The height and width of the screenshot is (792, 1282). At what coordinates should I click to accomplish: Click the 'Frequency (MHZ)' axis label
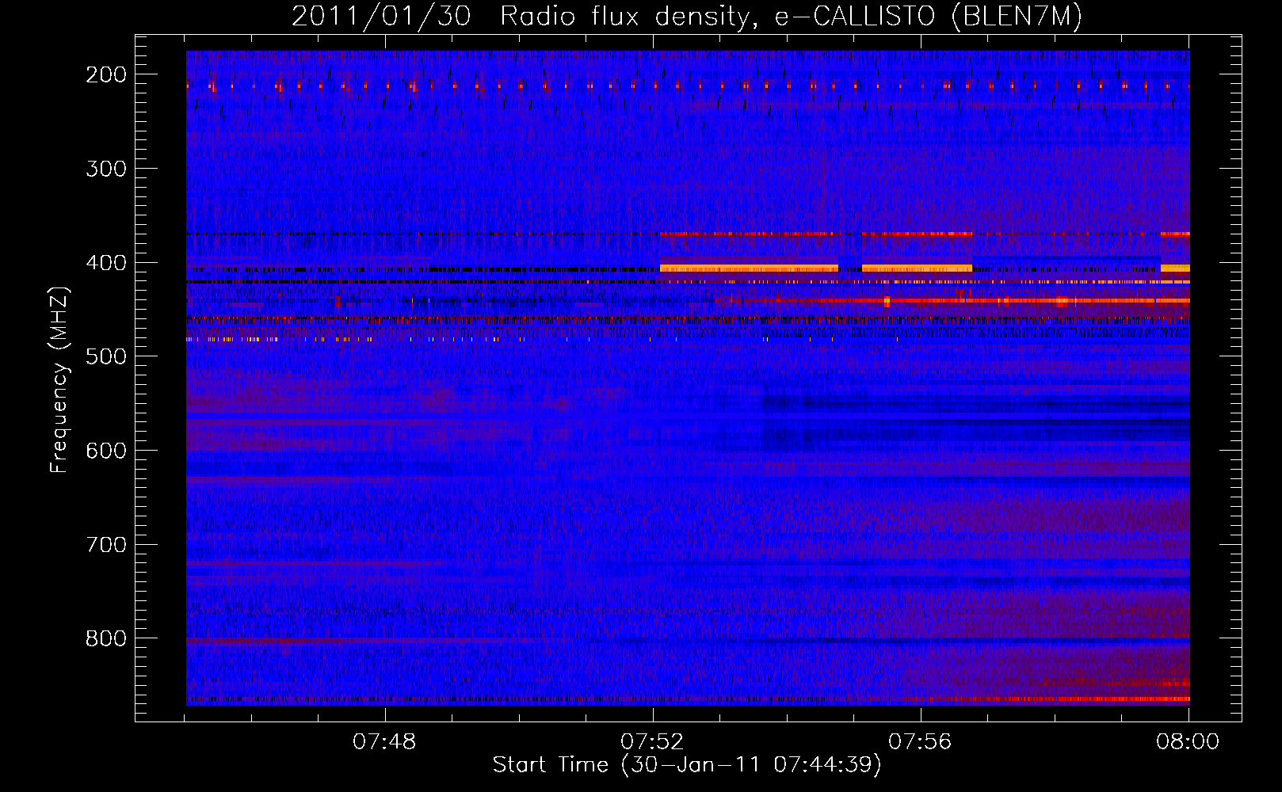[59, 379]
